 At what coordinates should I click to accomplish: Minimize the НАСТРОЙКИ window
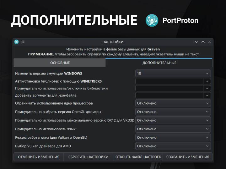(x=196, y=42)
